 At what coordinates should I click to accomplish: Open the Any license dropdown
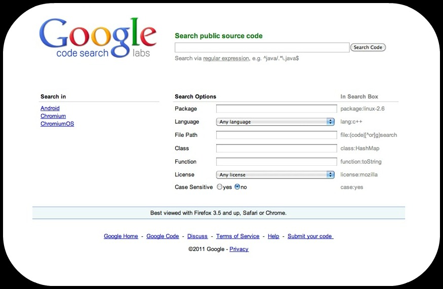click(275, 174)
